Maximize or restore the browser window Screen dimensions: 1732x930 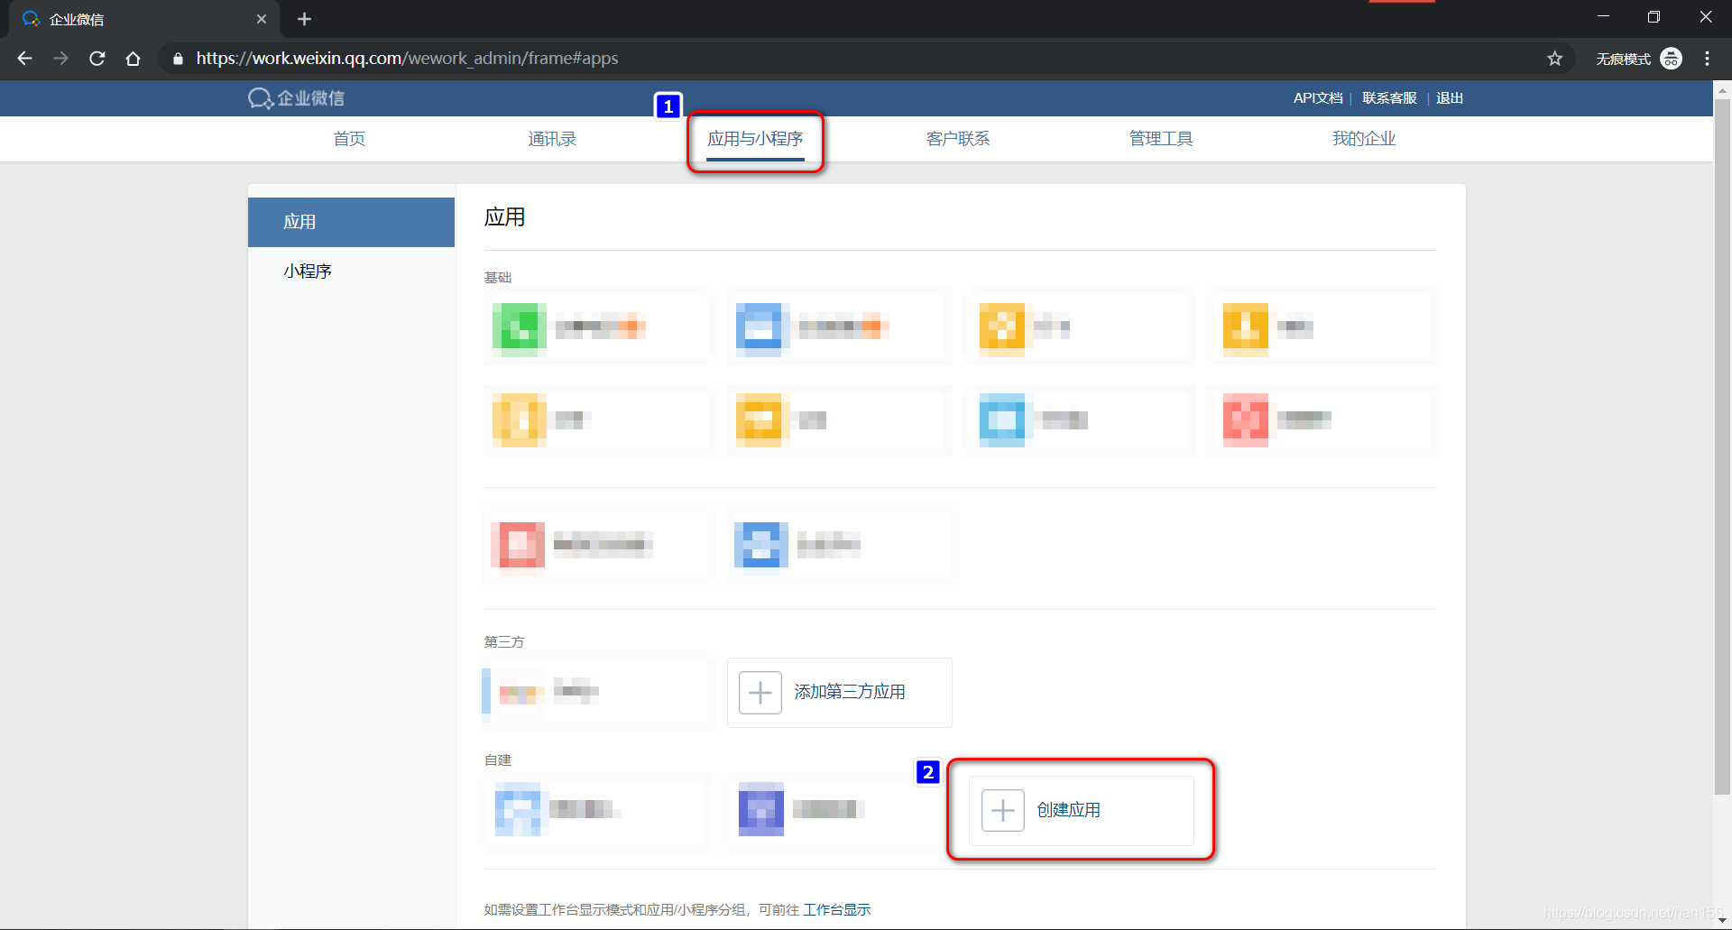click(x=1654, y=17)
